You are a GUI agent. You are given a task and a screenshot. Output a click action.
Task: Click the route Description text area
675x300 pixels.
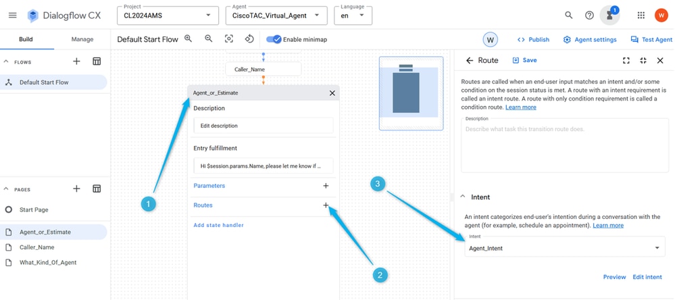[565, 145]
